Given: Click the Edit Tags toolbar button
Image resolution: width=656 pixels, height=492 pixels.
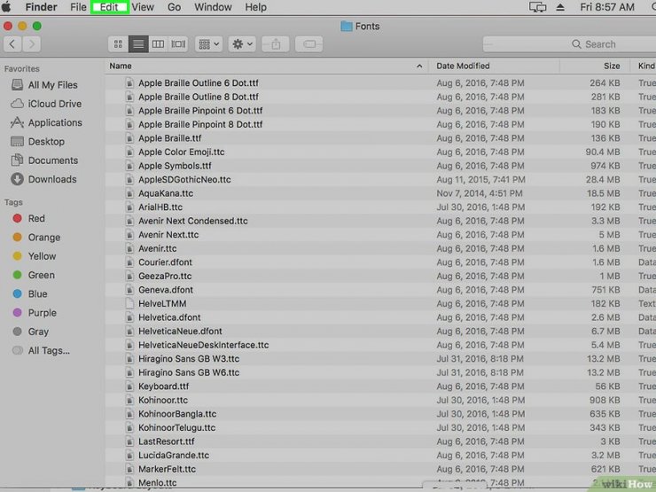Looking at the screenshot, I should (x=309, y=44).
